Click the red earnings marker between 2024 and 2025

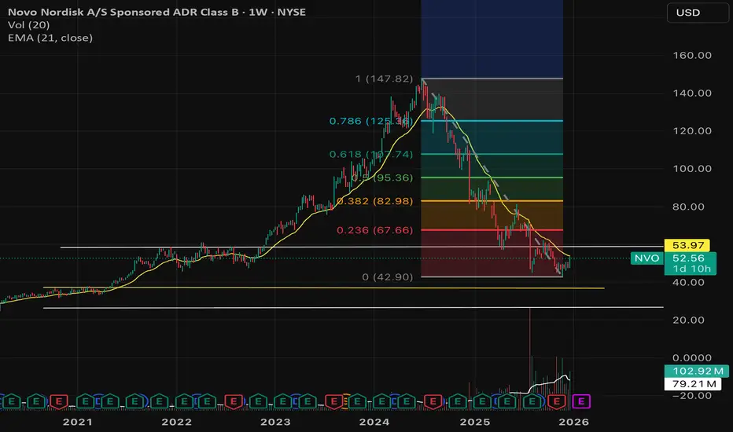click(x=433, y=401)
